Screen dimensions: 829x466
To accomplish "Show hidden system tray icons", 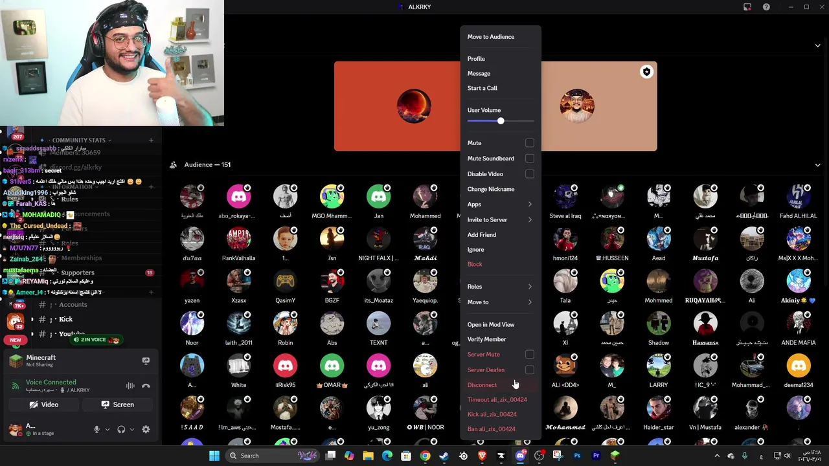I will click(716, 456).
